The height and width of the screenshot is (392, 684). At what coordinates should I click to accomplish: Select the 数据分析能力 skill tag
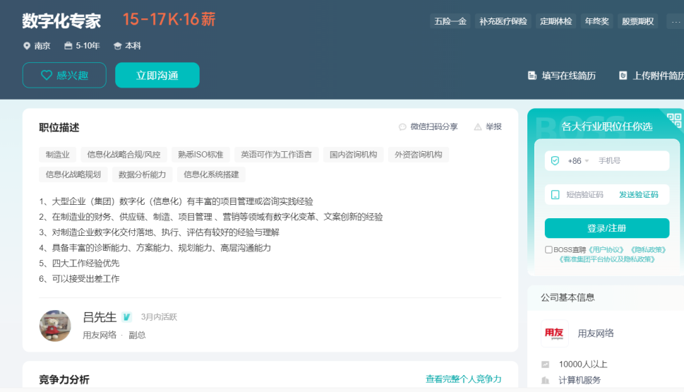(143, 174)
